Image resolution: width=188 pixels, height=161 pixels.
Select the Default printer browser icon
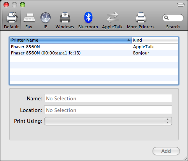pyautogui.click(x=12, y=17)
